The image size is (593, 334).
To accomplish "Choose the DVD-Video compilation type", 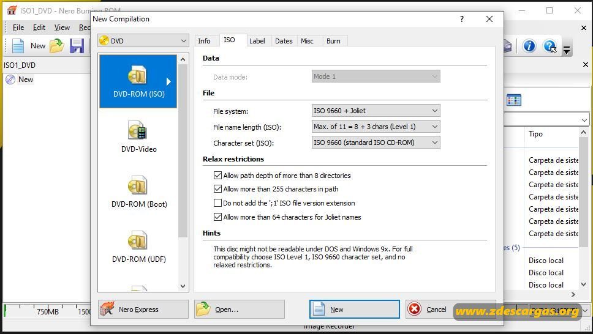I will tap(138, 136).
